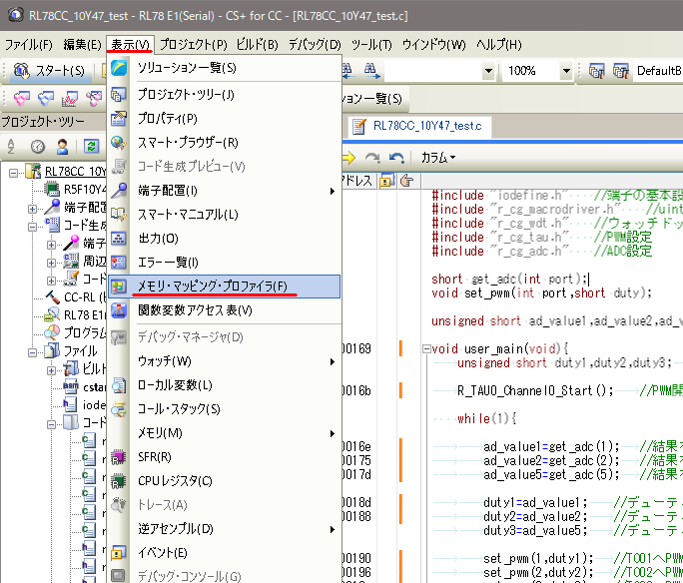Select the iodefine header file in the tree
This screenshot has height=583, width=683.
point(84,405)
